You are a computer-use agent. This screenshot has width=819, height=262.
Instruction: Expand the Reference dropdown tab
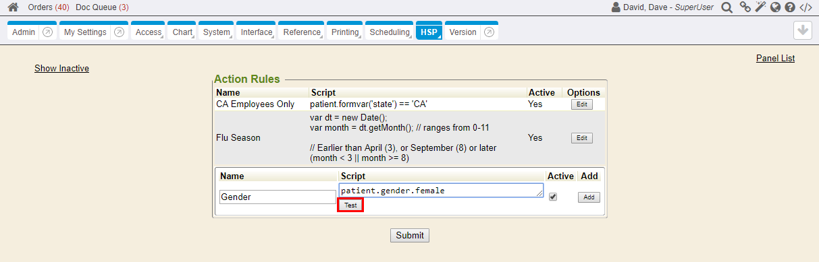pyautogui.click(x=302, y=31)
